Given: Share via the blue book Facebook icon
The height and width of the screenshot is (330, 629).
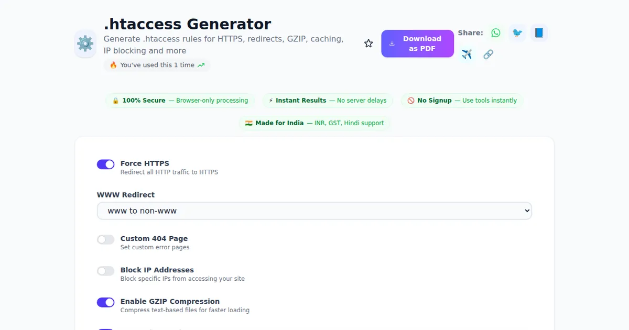Looking at the screenshot, I should [539, 33].
